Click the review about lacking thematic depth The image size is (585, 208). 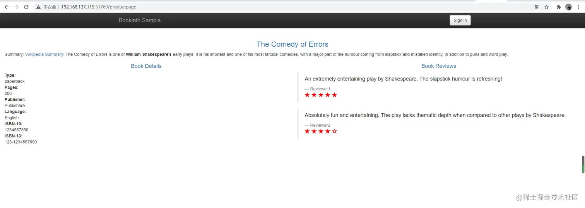(x=435, y=115)
